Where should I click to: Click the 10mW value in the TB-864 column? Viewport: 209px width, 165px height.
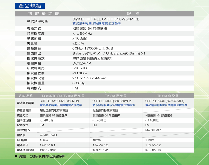pos(149,140)
